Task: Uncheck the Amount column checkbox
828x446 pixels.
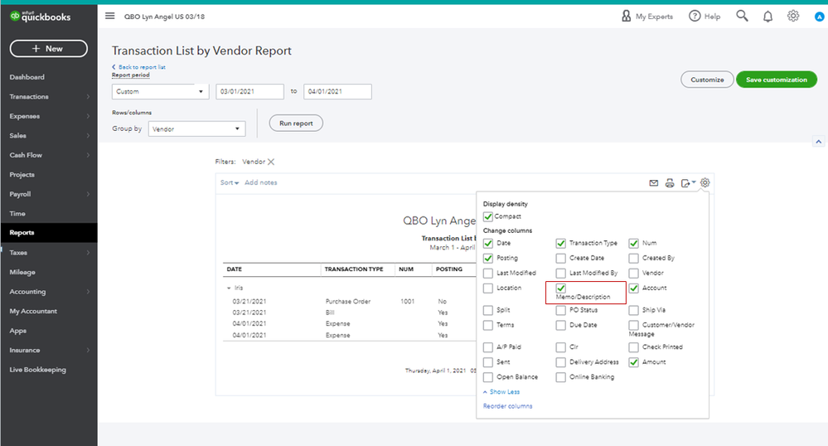Action: [634, 362]
